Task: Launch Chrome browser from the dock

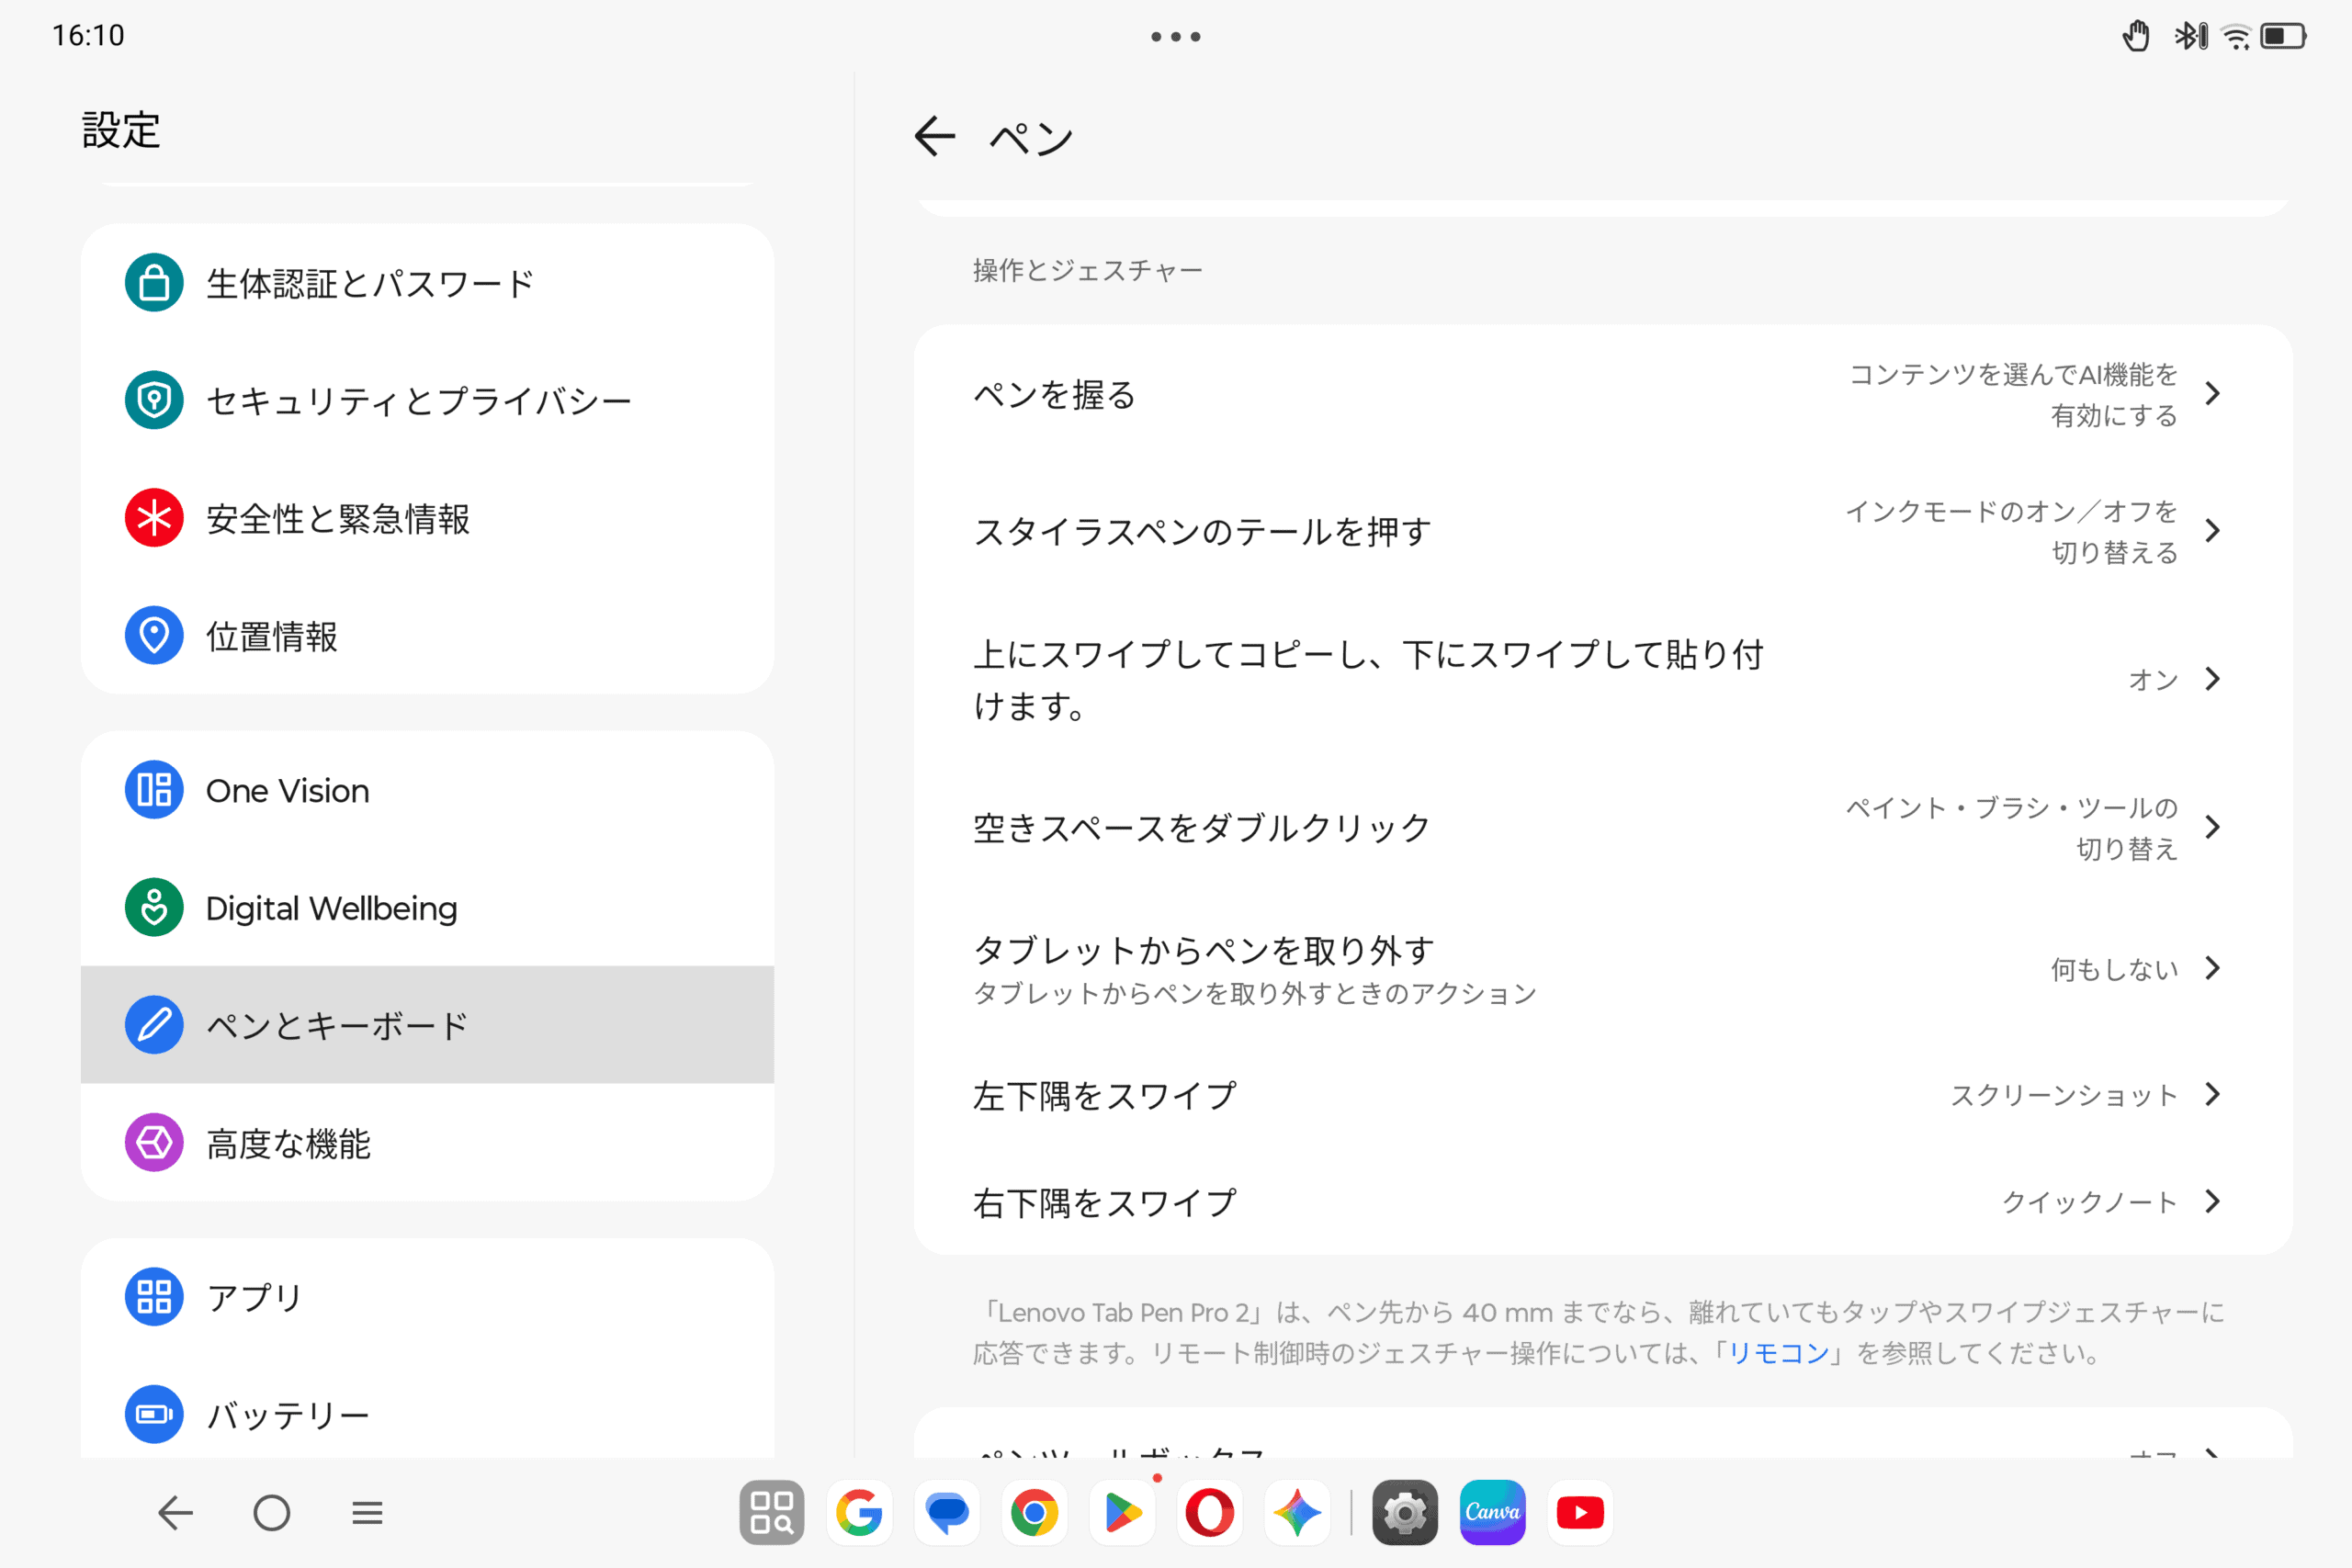Action: (x=1034, y=1512)
